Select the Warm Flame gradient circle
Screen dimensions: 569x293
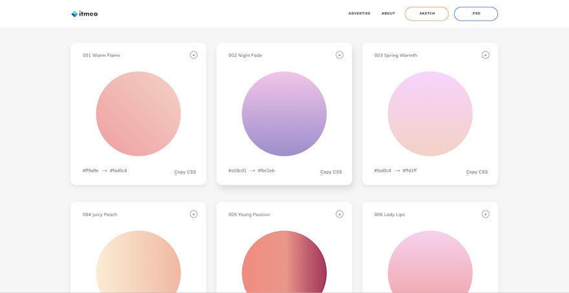pos(138,114)
